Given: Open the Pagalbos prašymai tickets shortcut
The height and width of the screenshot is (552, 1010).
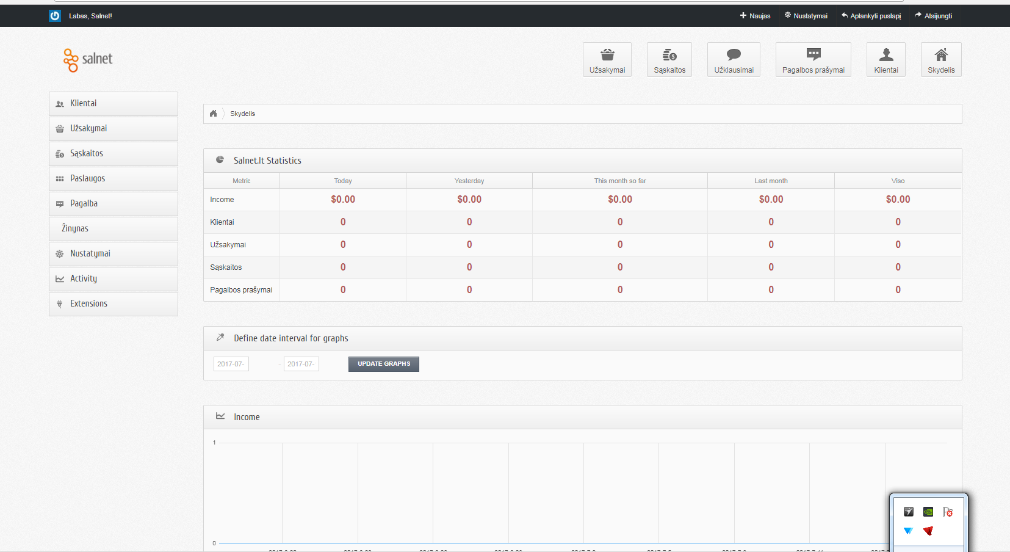Looking at the screenshot, I should (x=813, y=60).
